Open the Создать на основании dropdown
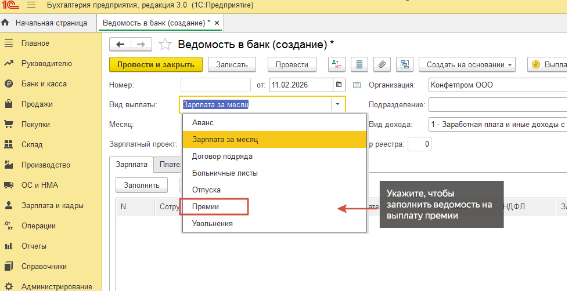Screen dimensions: 572x291 click(x=467, y=65)
